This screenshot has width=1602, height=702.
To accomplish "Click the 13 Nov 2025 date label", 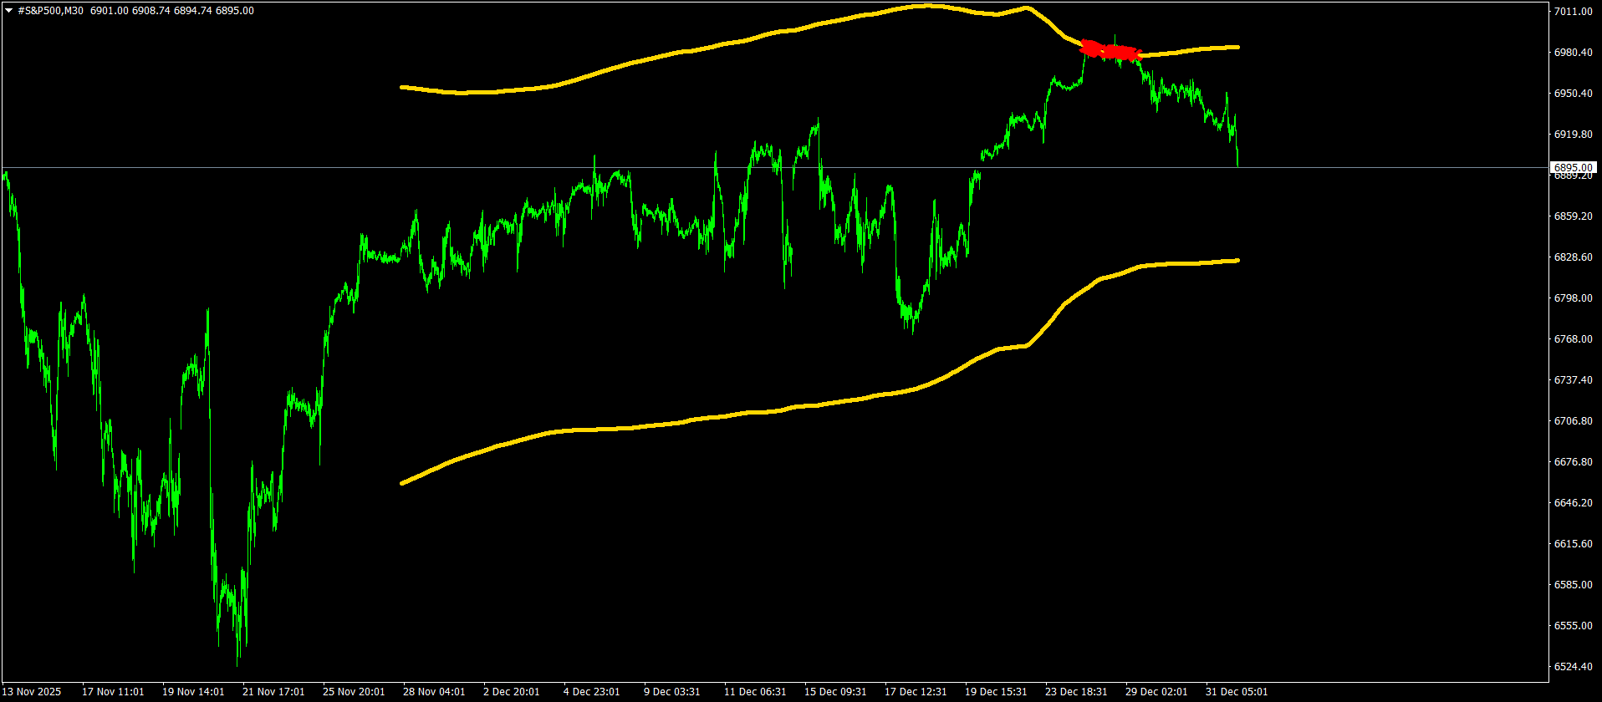I will click(x=32, y=692).
